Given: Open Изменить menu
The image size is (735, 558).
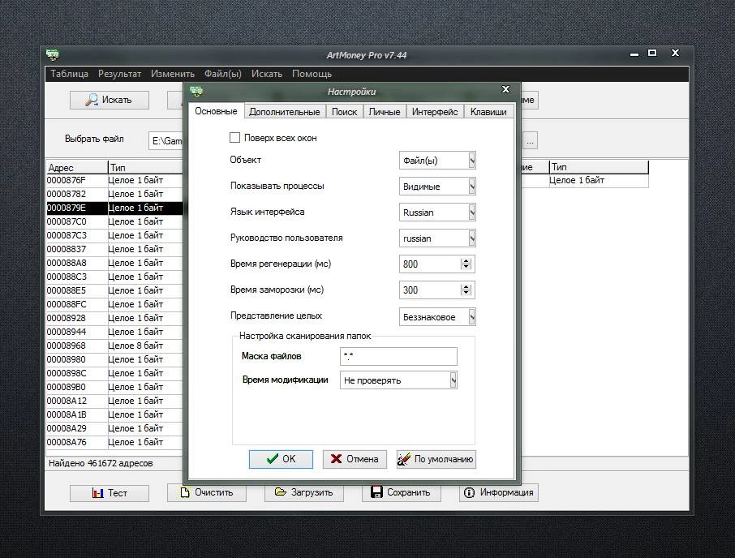Looking at the screenshot, I should click(173, 74).
